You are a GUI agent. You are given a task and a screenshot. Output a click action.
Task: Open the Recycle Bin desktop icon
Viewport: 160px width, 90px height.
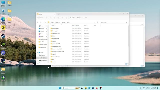pyautogui.click(x=3, y=12)
